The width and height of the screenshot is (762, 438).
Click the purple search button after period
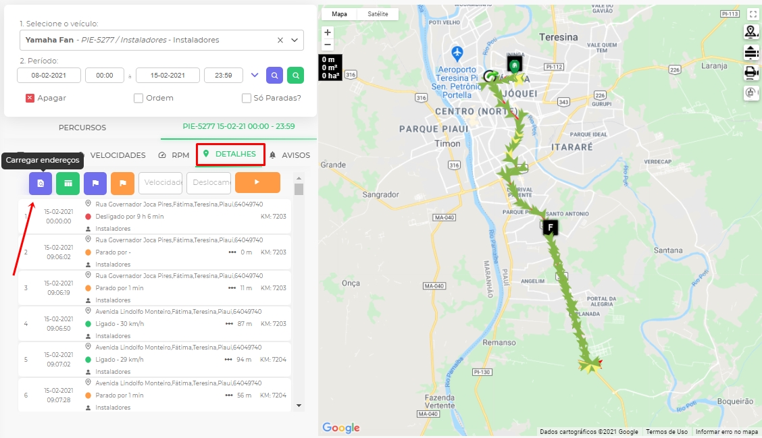tap(274, 76)
